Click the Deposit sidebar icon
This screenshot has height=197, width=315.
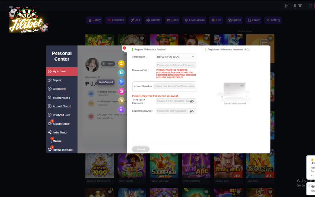pyautogui.click(x=50, y=80)
